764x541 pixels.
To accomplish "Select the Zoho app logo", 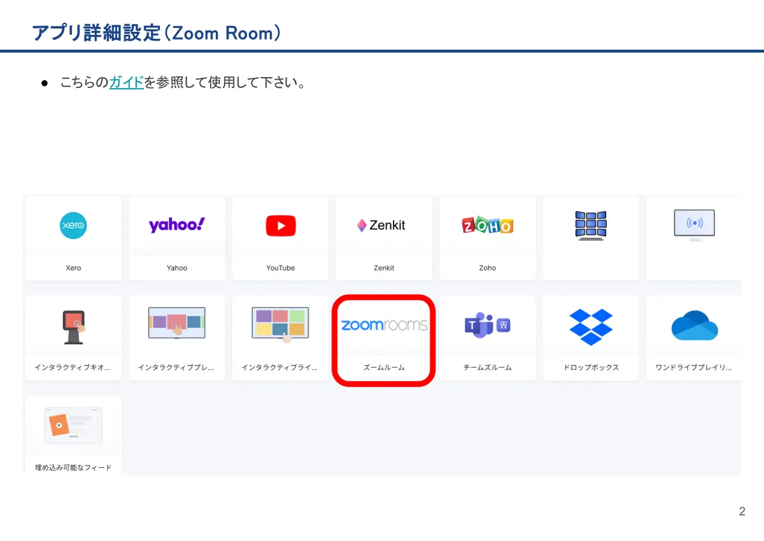I will click(x=488, y=225).
